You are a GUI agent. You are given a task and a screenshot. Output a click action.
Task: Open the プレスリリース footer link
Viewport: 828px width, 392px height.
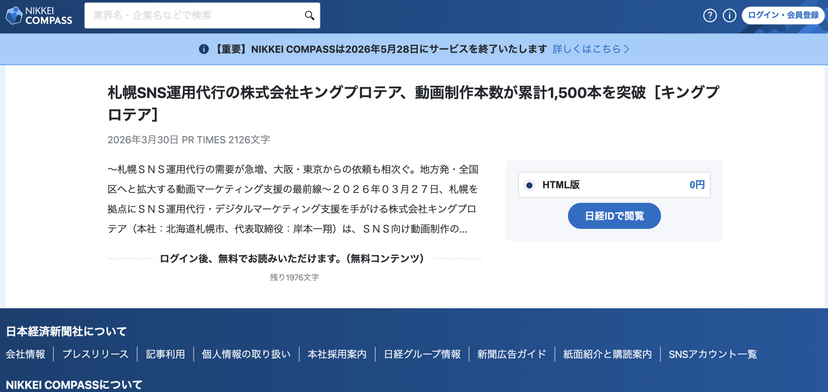point(95,354)
